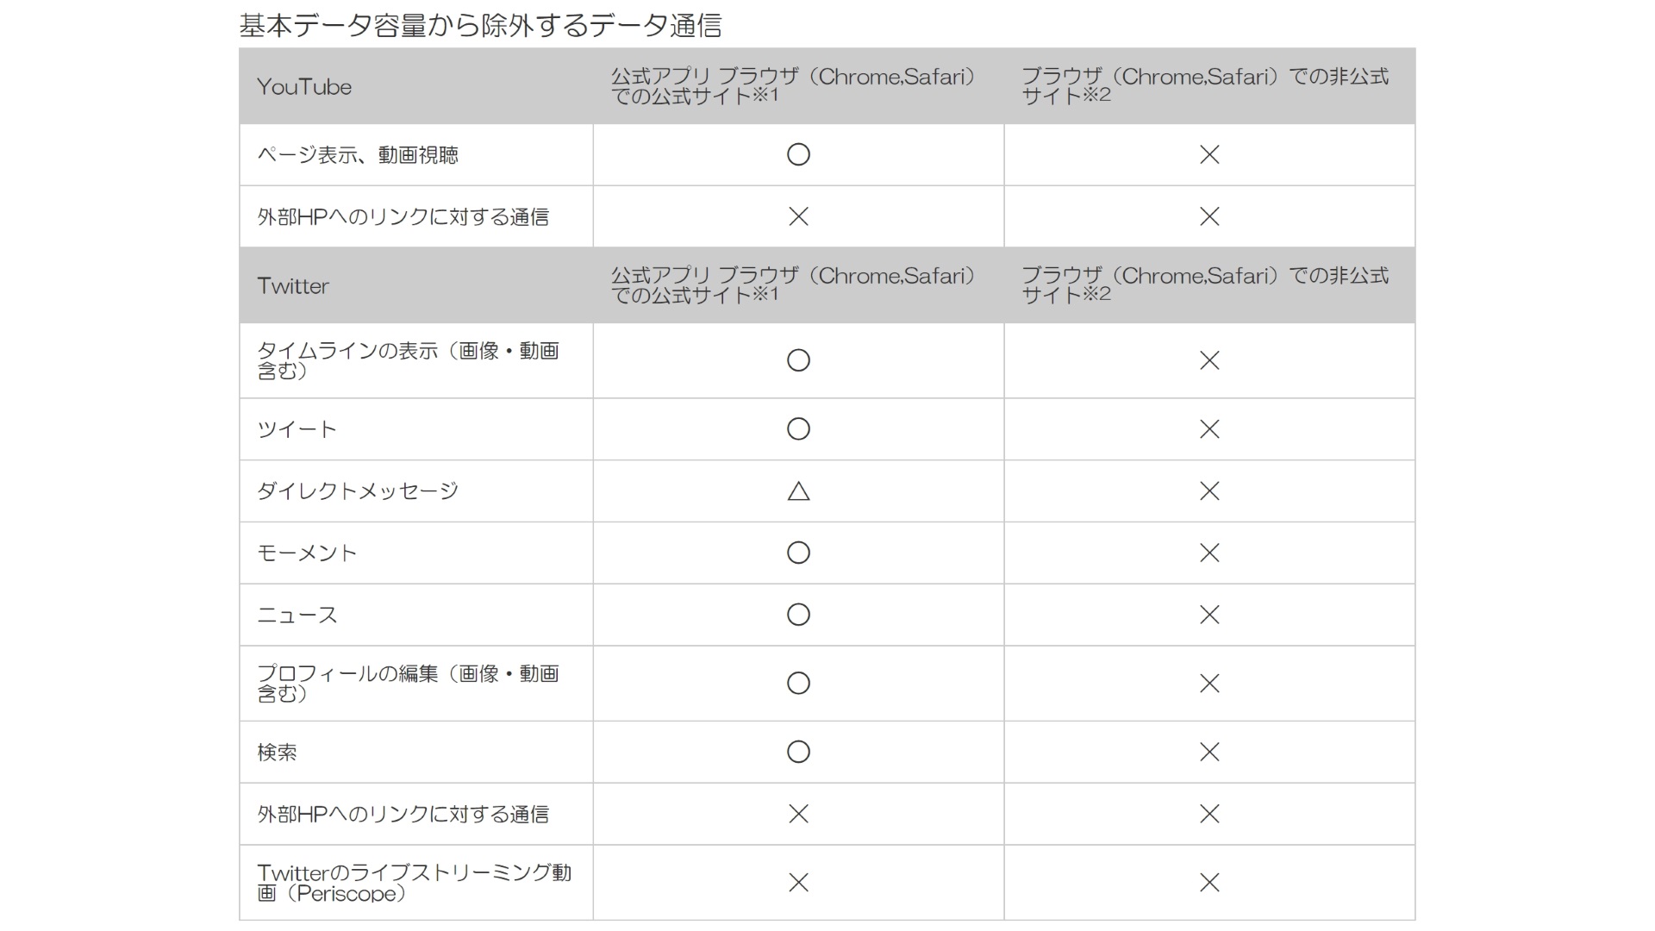Click YouTube section's 公式アプリ column header
This screenshot has width=1655, height=931.
pyautogui.click(x=793, y=86)
